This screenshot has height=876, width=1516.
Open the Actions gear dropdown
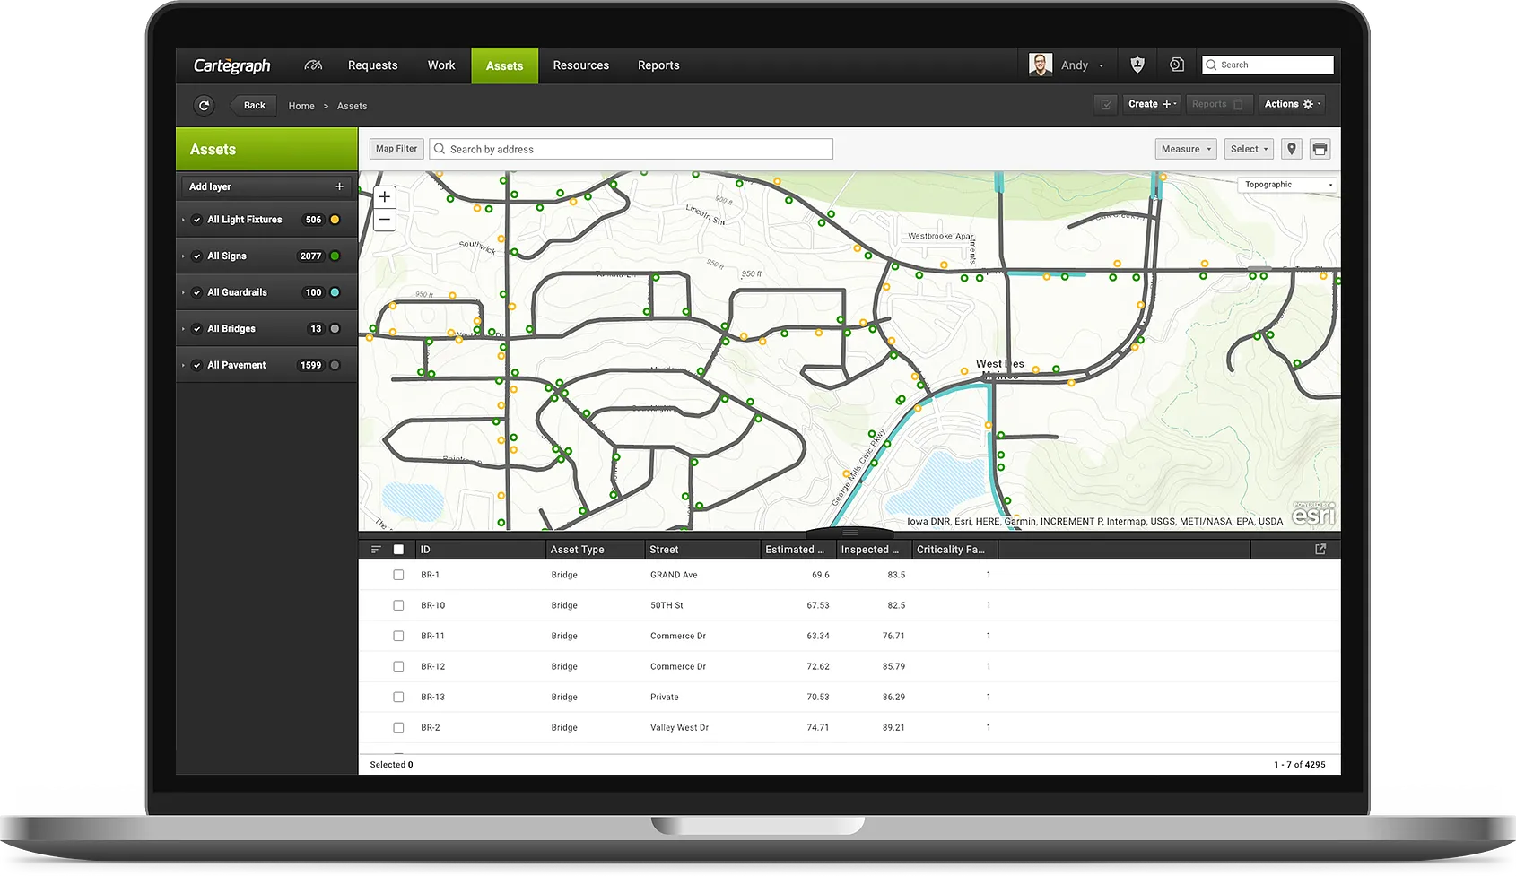pos(1292,104)
